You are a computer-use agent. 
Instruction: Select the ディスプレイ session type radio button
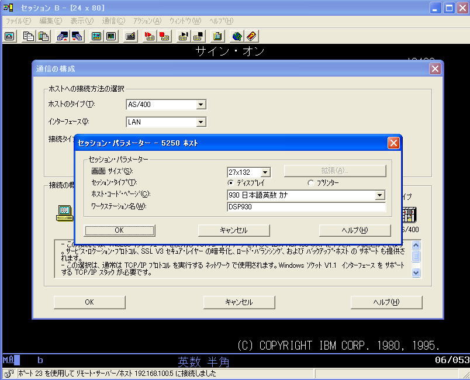pos(230,182)
